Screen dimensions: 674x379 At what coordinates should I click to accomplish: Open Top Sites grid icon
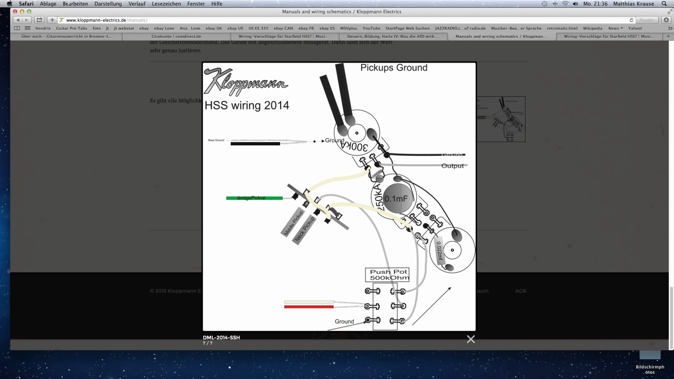[x=27, y=28]
